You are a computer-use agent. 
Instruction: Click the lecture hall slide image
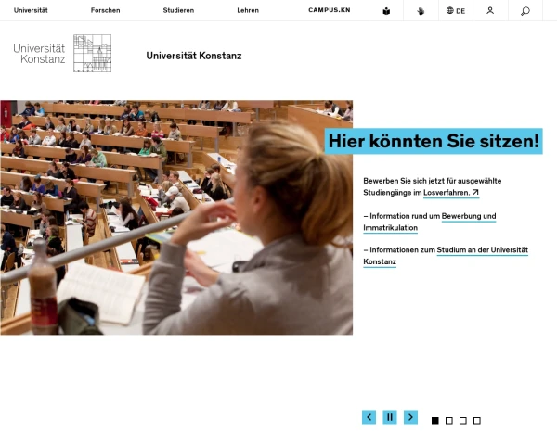pyautogui.click(x=176, y=218)
